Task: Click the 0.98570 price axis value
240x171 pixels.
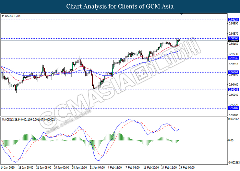Action: click(233, 34)
